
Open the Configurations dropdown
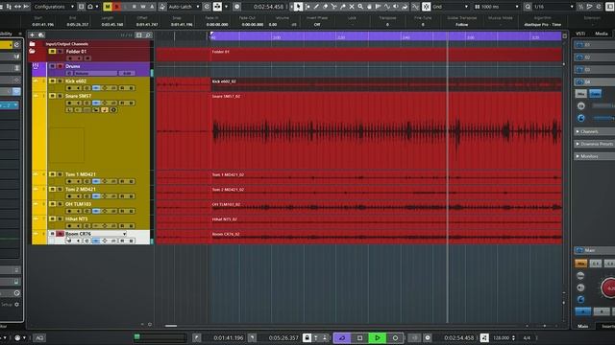tap(54, 7)
